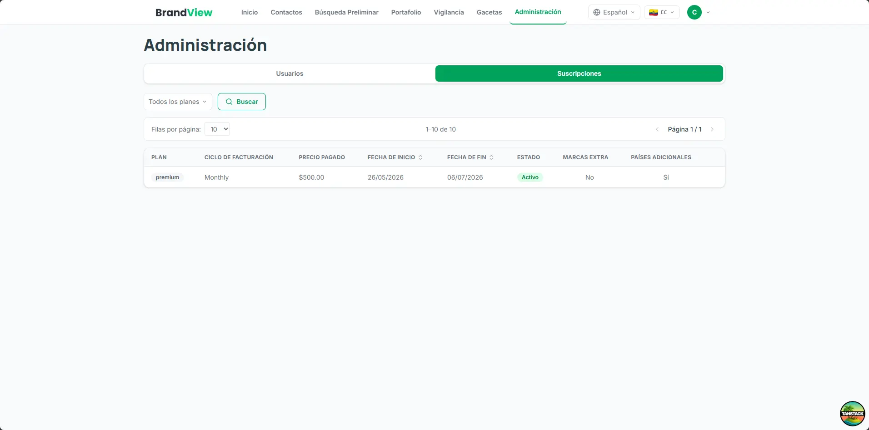Viewport: 869px width, 430px height.
Task: Click the Página 1 / 1 indicator
Action: tap(684, 129)
